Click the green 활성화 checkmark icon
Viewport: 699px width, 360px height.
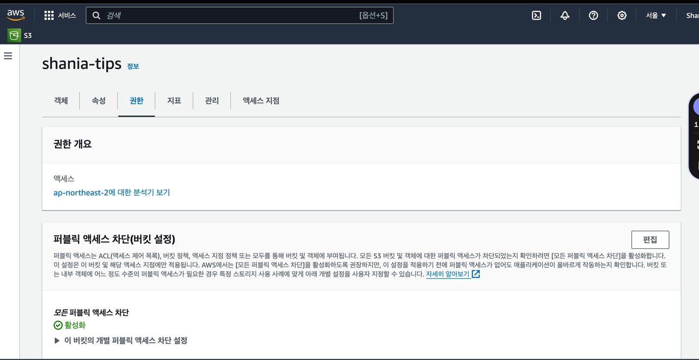point(58,325)
